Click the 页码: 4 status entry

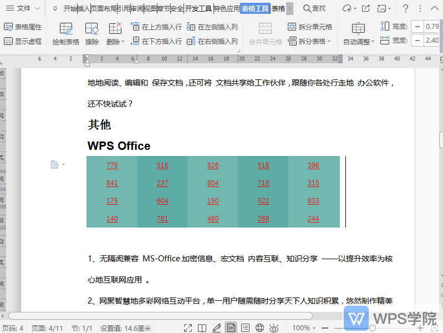13,328
